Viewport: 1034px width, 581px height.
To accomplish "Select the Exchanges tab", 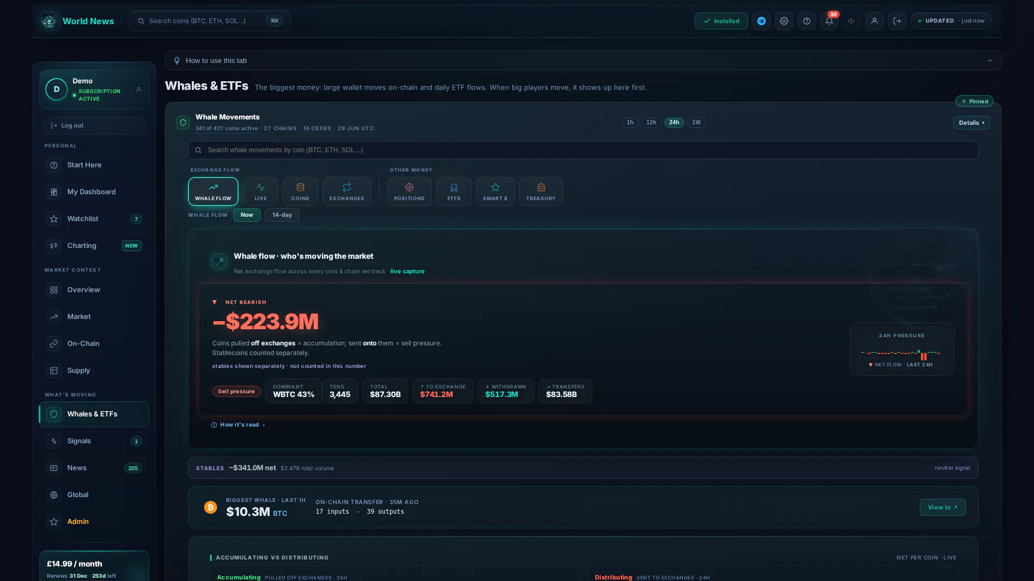I will click(x=347, y=192).
